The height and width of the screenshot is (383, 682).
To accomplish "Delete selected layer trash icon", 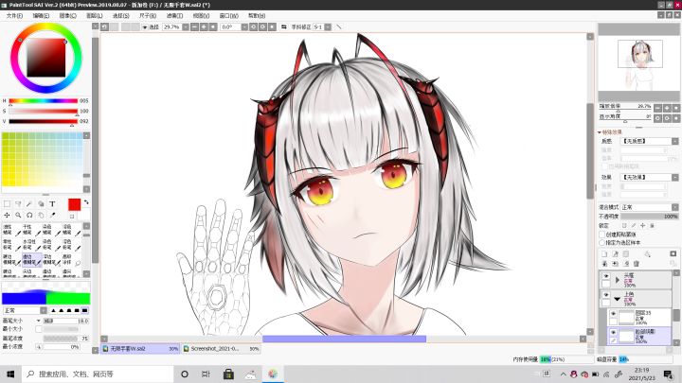I will click(637, 264).
